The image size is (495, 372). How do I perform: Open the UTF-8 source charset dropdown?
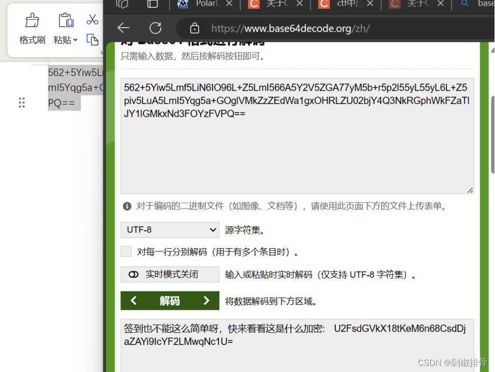click(169, 230)
